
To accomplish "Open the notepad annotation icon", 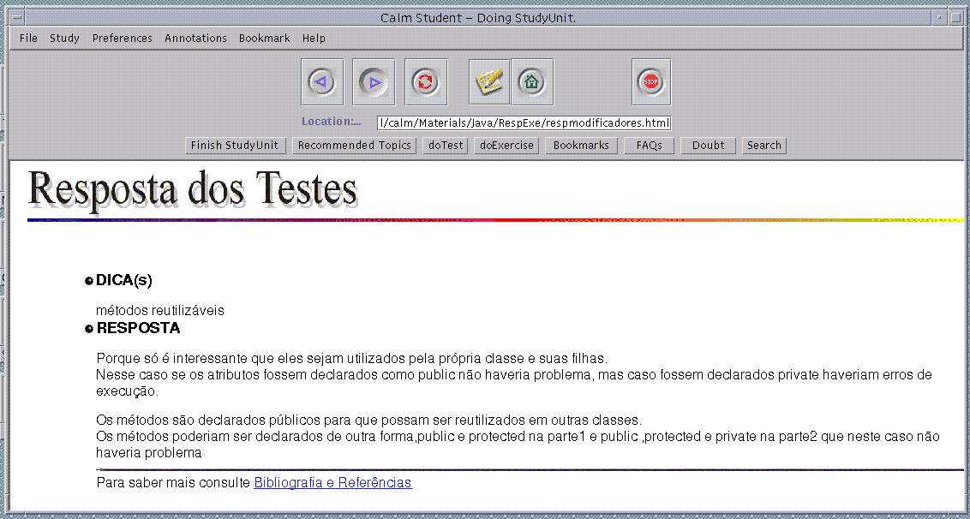I will coord(489,82).
